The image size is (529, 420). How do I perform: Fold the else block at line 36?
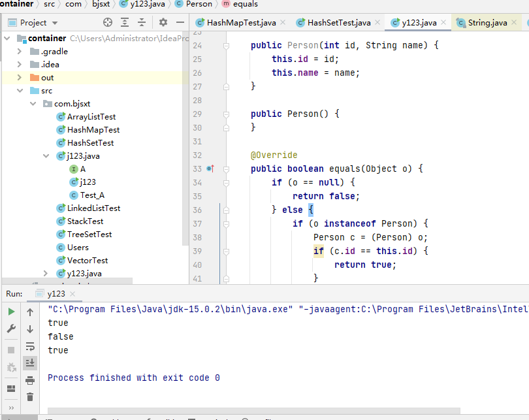(x=227, y=210)
